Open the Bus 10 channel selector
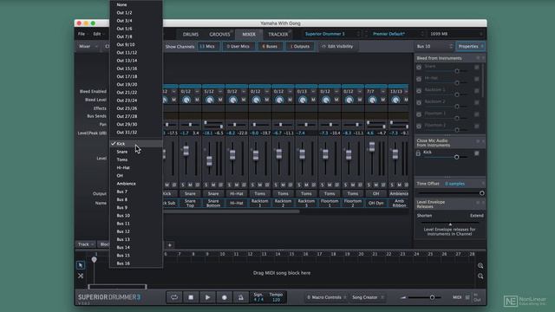 pyautogui.click(x=434, y=46)
